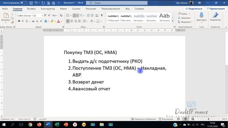Image resolution: width=228 pixels, height=128 pixels.
Task: Sort text with the A-Z sort icon
Action: (97, 15)
